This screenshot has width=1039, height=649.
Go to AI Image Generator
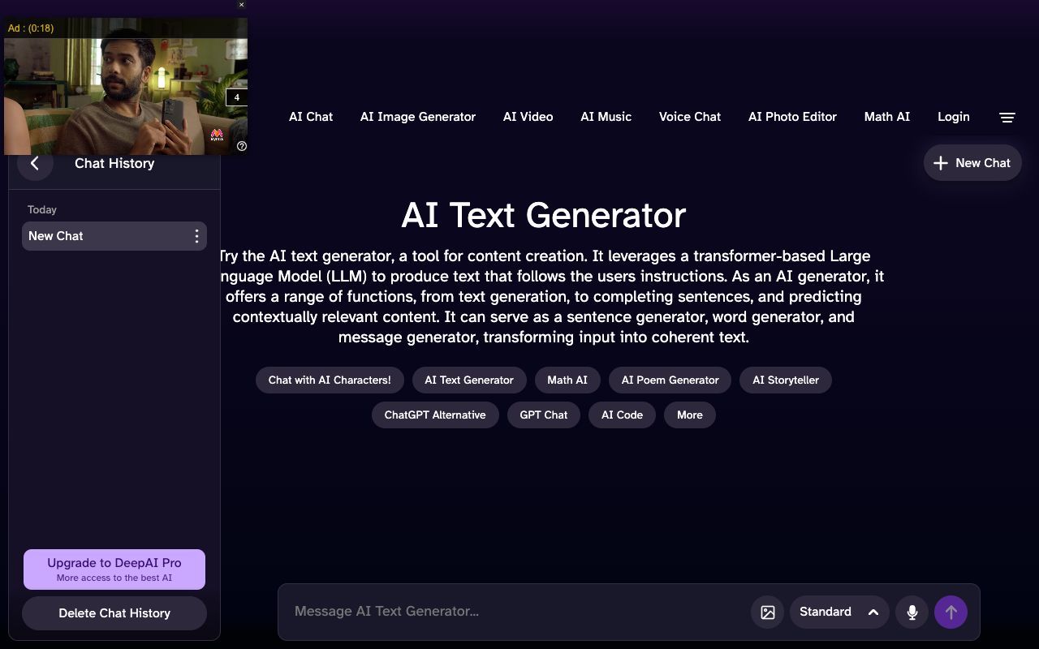pyautogui.click(x=418, y=117)
